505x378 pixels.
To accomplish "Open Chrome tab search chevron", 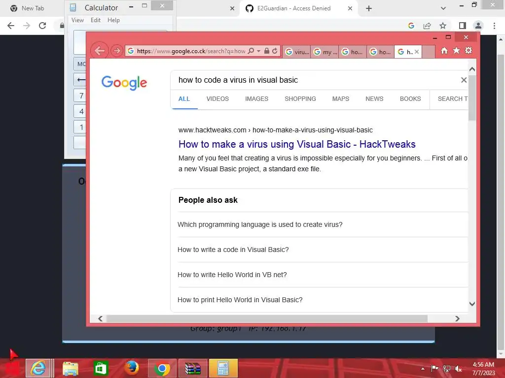I will tap(443, 8).
